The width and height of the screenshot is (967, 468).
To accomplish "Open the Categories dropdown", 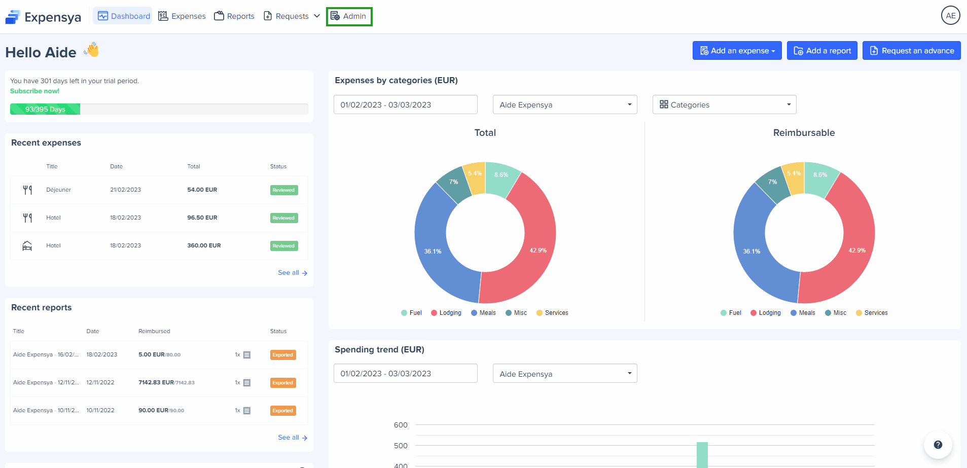I will [724, 104].
